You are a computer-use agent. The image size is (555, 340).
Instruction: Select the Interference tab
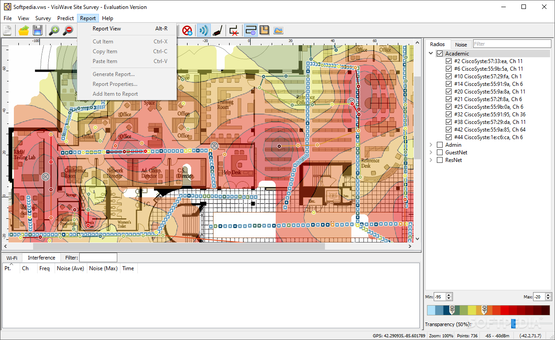point(42,258)
